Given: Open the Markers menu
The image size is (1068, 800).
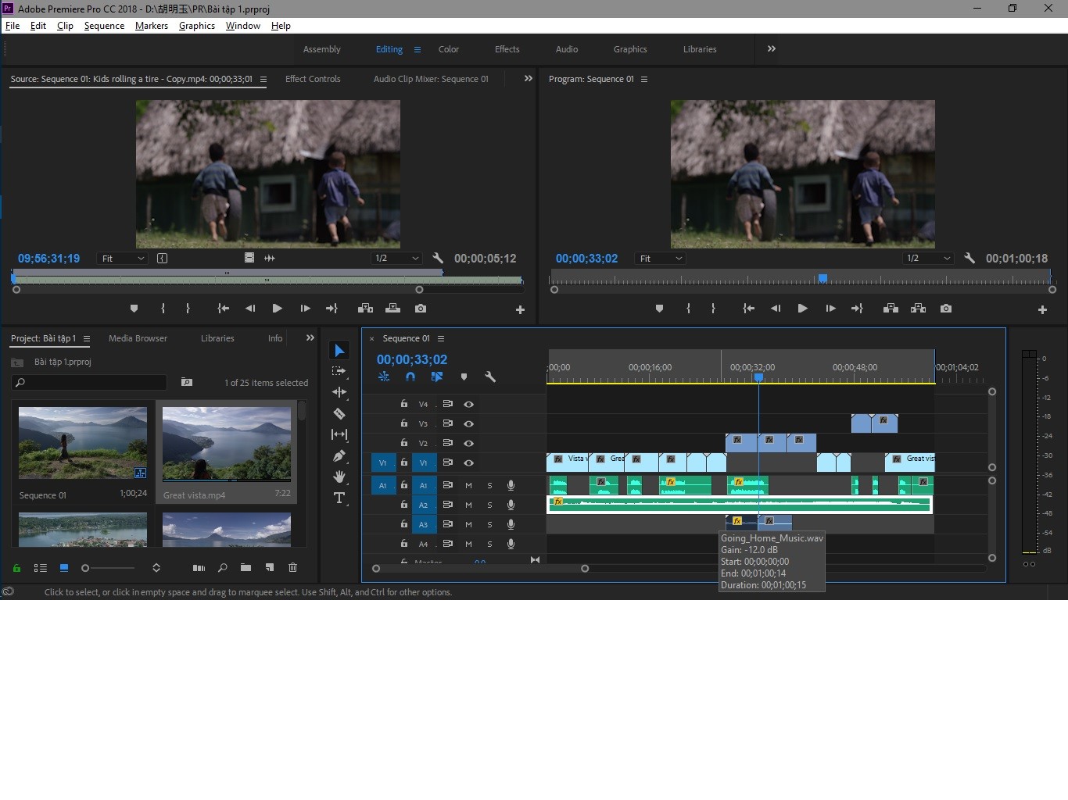Looking at the screenshot, I should [x=151, y=26].
